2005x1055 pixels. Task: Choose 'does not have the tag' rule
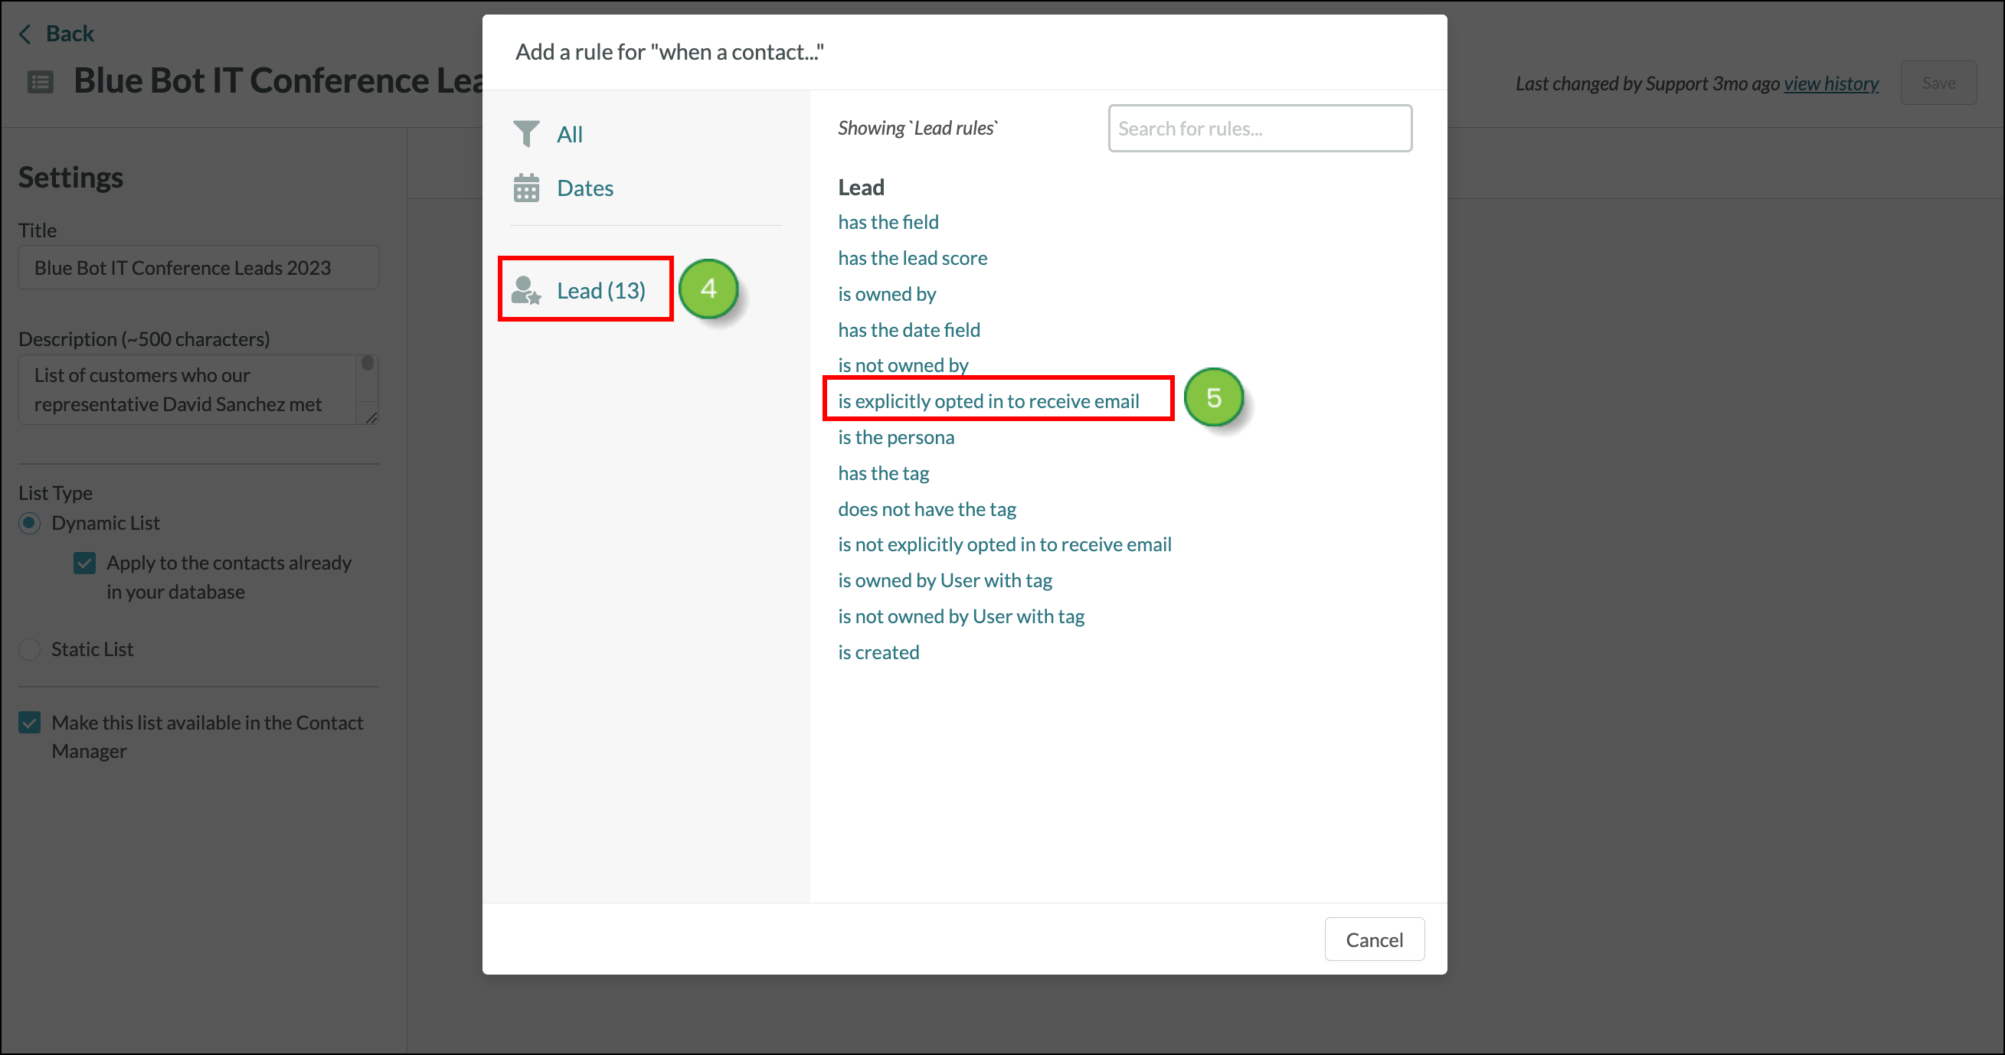coord(927,508)
